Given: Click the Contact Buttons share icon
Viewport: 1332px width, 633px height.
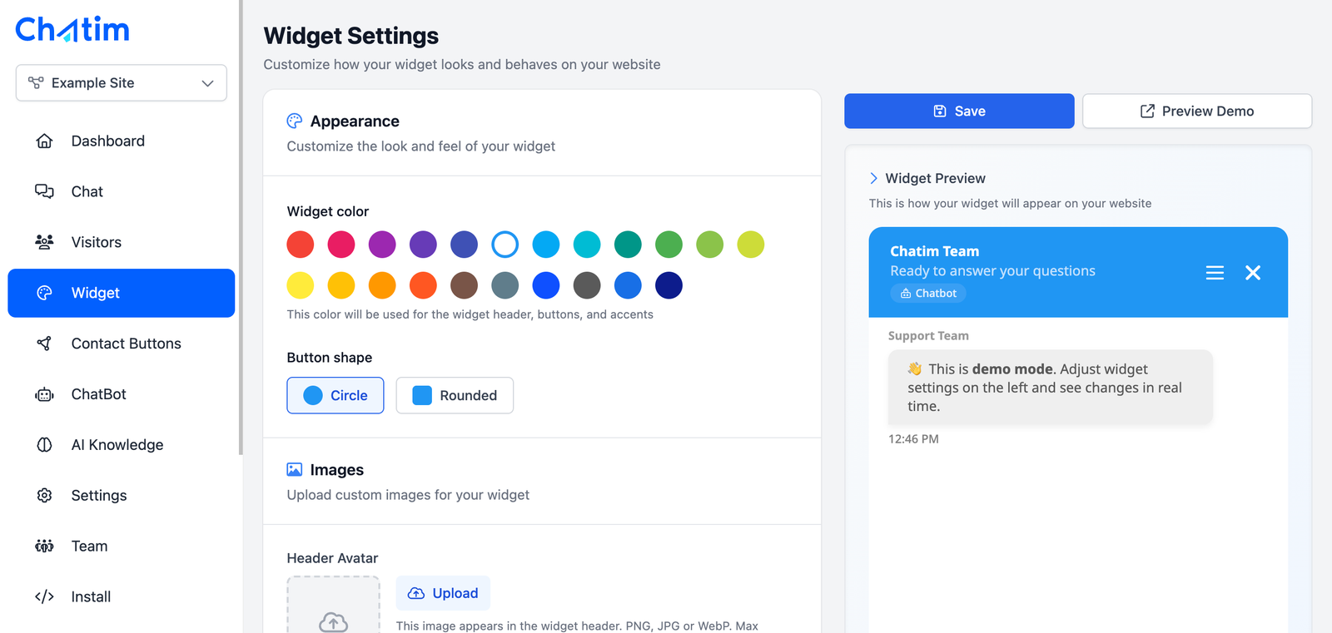Looking at the screenshot, I should pyautogui.click(x=44, y=344).
